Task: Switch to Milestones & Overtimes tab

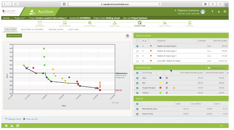Action: (32, 29)
